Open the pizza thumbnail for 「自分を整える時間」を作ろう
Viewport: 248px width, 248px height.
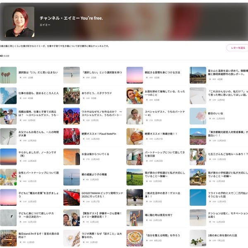pos(134,238)
